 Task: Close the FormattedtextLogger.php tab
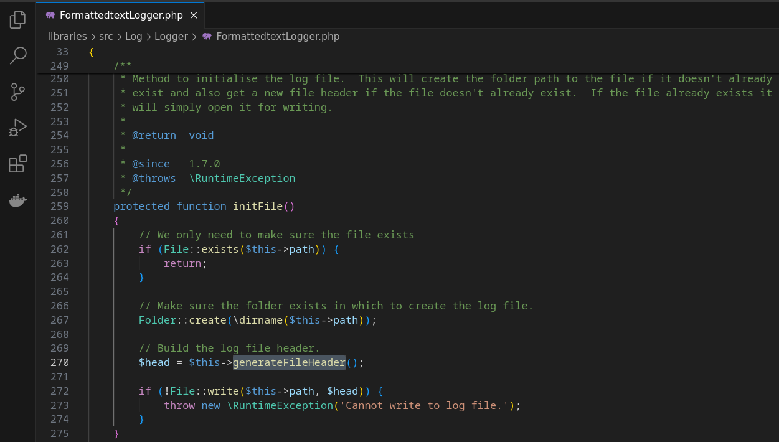pos(193,15)
